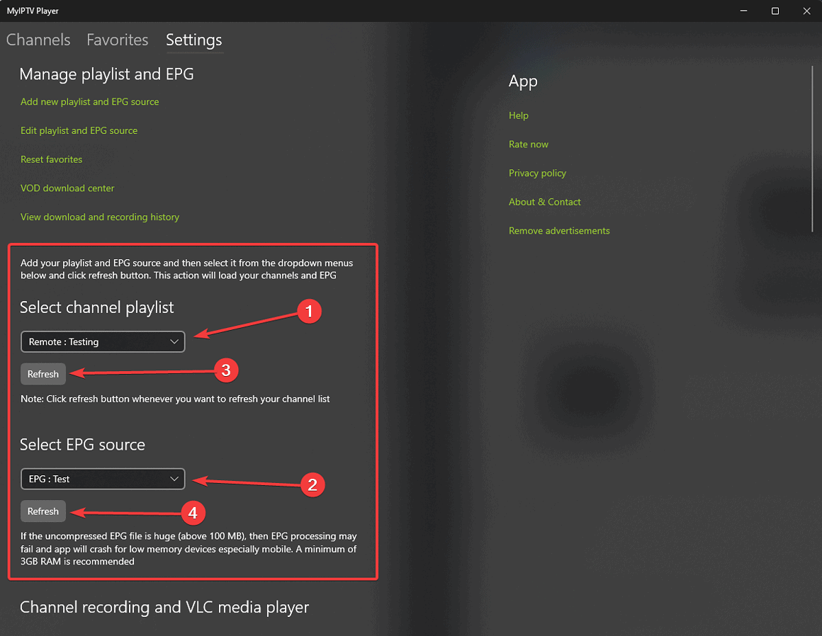The width and height of the screenshot is (822, 636).
Task: Refresh the channel playlist
Action: pos(43,373)
